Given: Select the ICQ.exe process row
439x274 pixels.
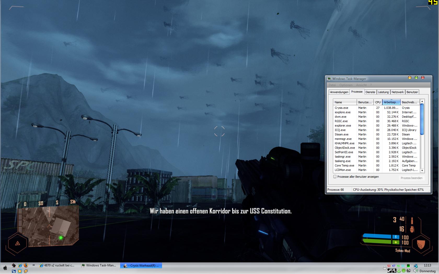Looking at the screenshot, I should [376, 130].
